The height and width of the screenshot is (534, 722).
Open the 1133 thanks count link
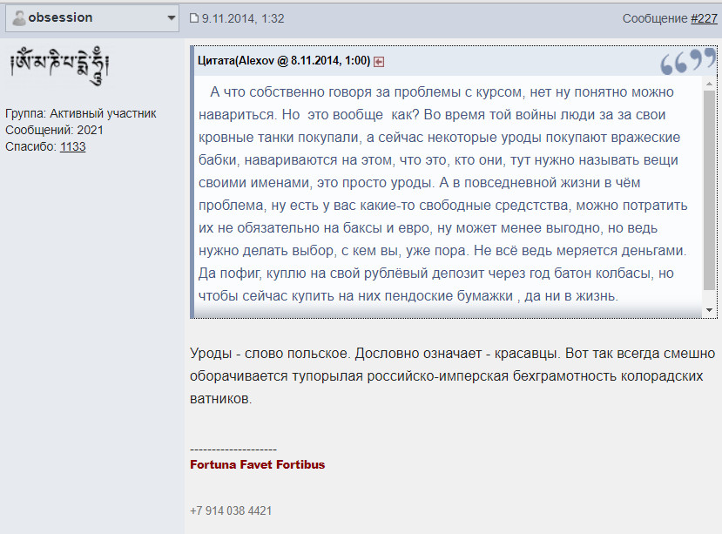72,146
